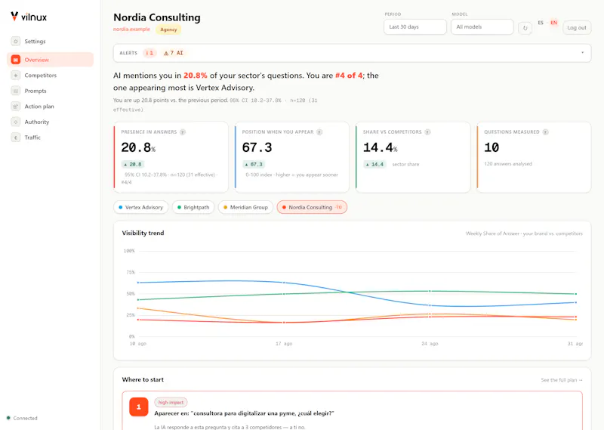Switch language to ES

coord(541,23)
